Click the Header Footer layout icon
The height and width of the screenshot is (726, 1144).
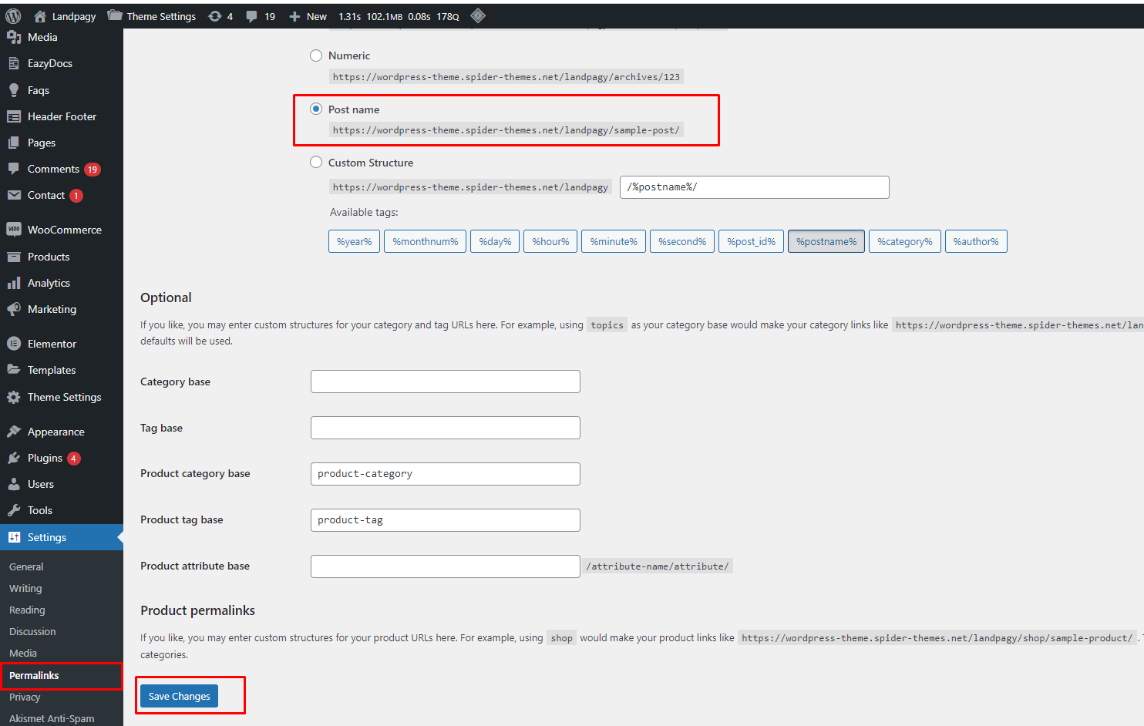click(14, 116)
